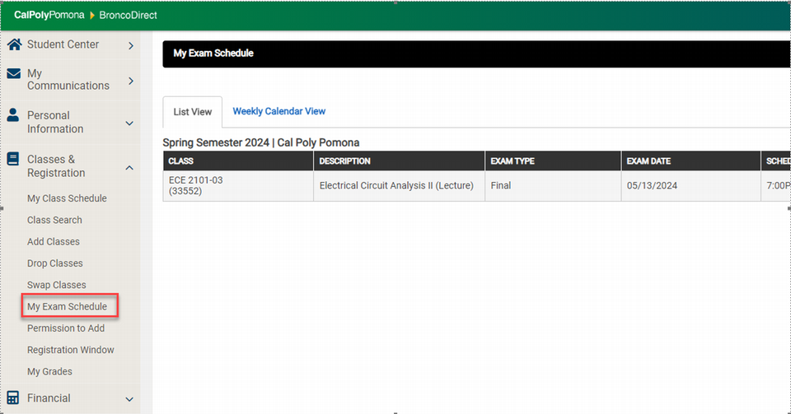Select the List View tab
Image resolution: width=791 pixels, height=414 pixels.
pos(192,112)
